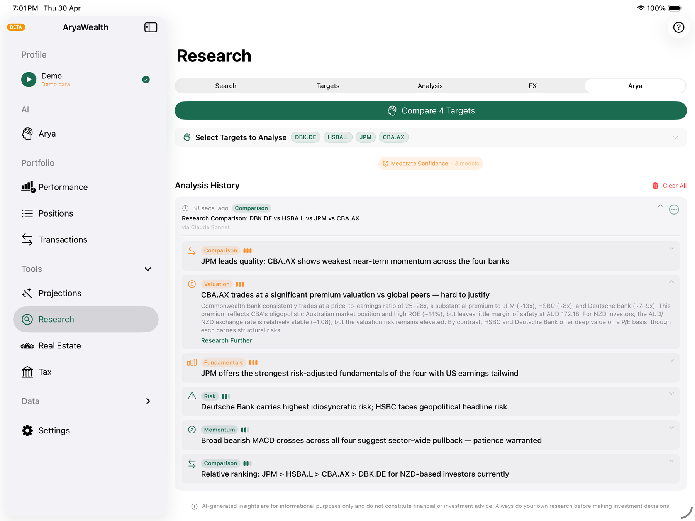Click the Select Targets brain icon

187,137
